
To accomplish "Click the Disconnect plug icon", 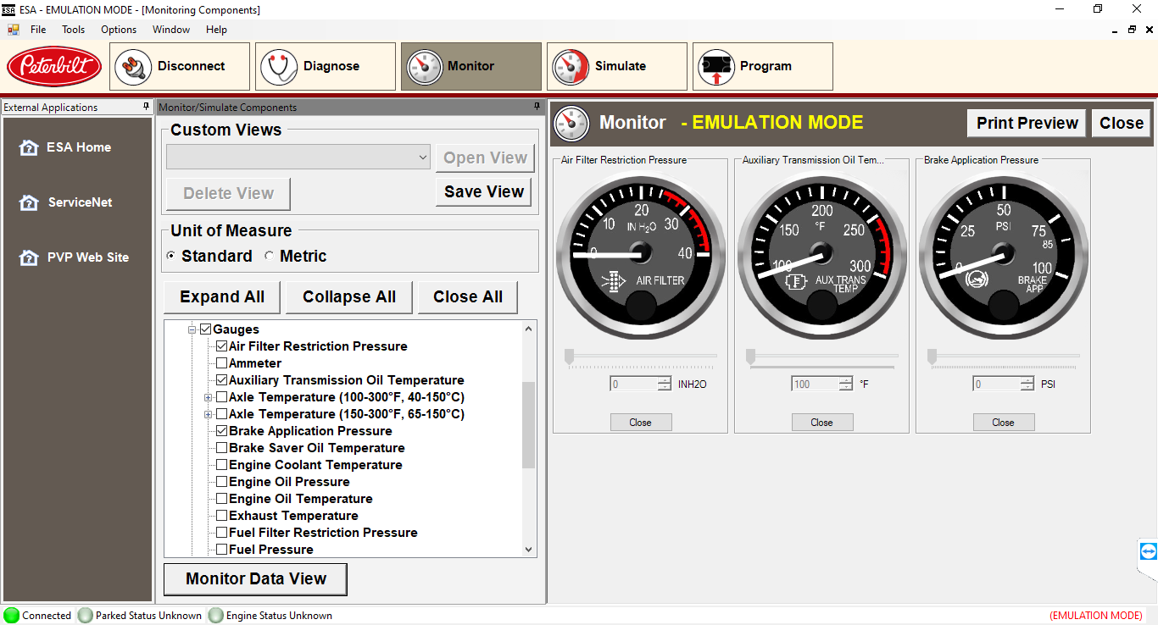I will pyautogui.click(x=132, y=67).
